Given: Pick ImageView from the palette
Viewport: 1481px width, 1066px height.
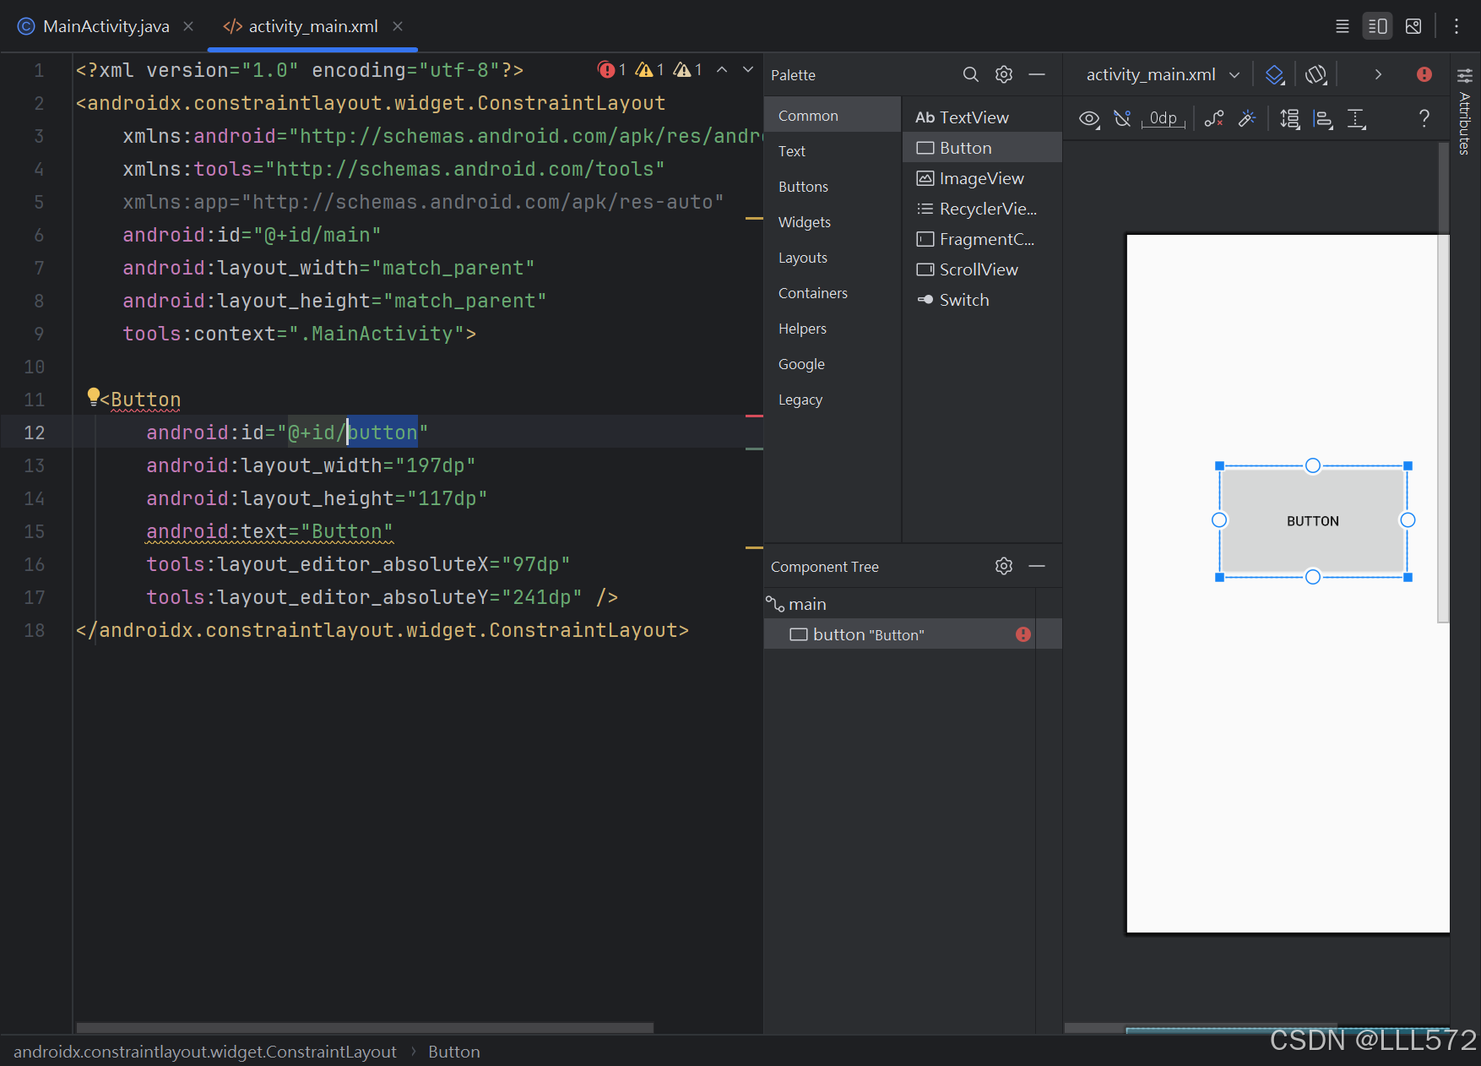Looking at the screenshot, I should pyautogui.click(x=982, y=178).
